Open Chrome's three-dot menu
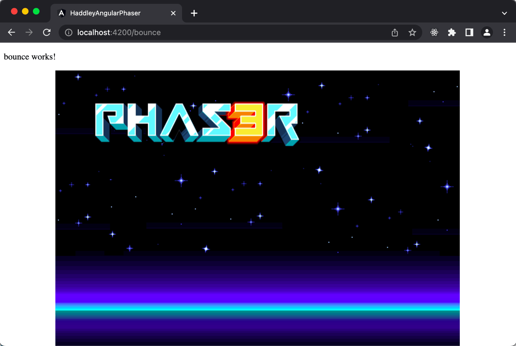Image resolution: width=516 pixels, height=346 pixels. [x=504, y=32]
